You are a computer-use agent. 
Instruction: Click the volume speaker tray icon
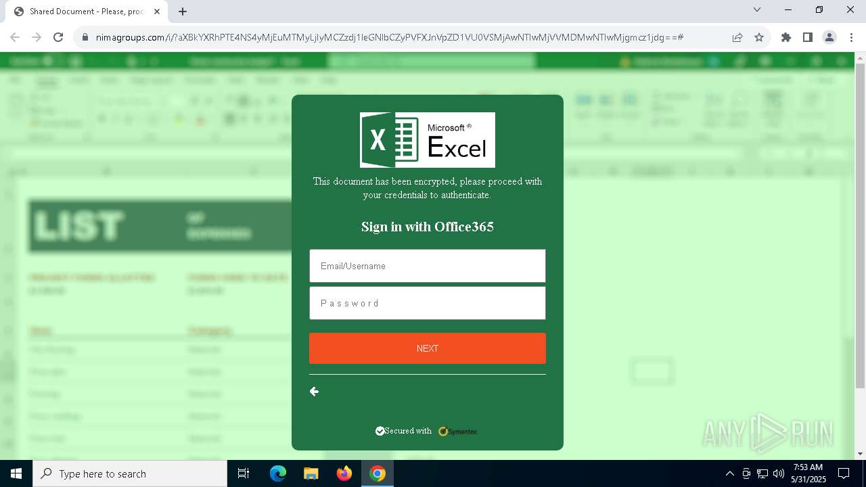(779, 473)
